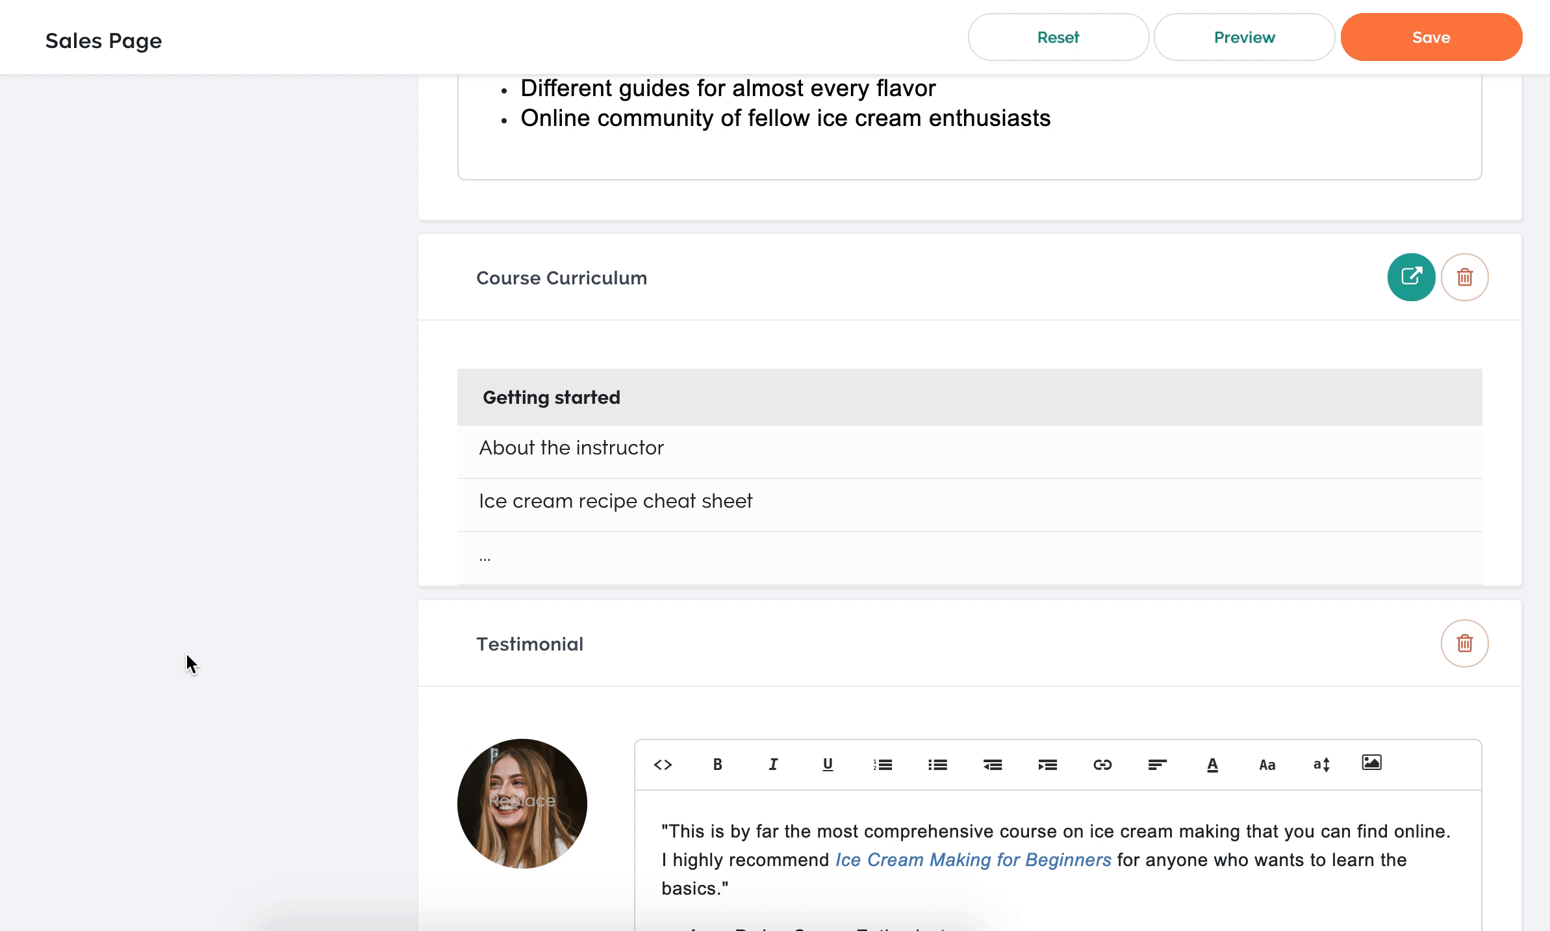Click the insert image icon
This screenshot has width=1550, height=931.
[x=1372, y=762]
